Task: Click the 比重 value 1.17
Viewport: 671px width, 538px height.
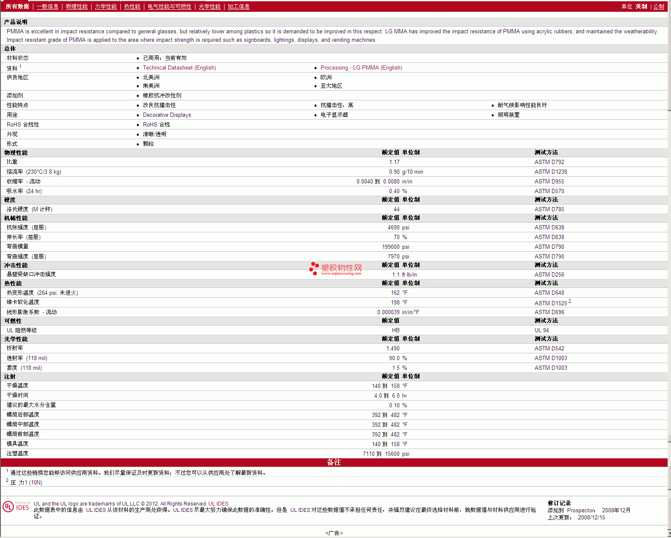Action: [394, 162]
